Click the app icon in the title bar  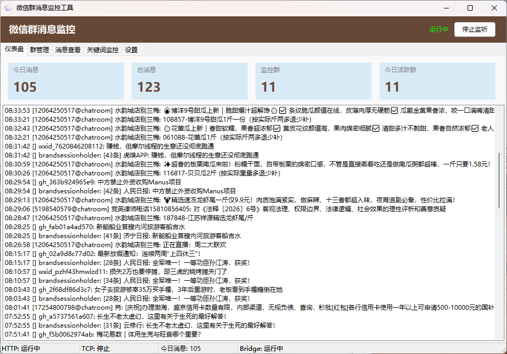pyautogui.click(x=8, y=7)
